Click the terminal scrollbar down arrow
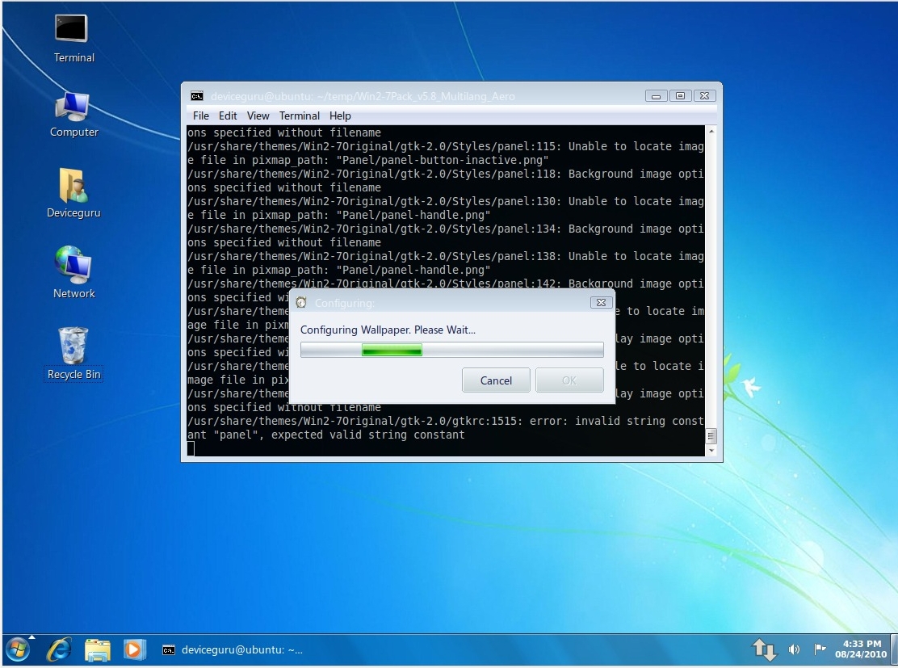898x668 pixels. tap(711, 450)
